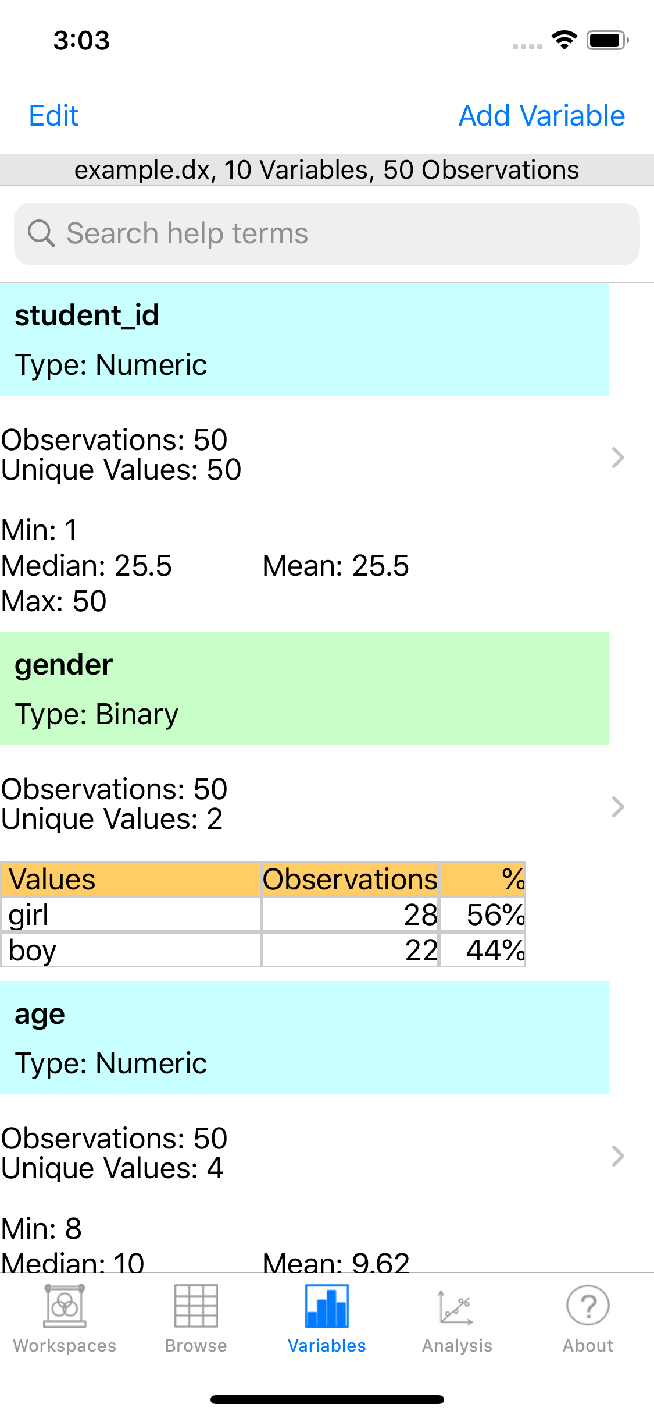Open the Workspaces tab icon

(65, 1306)
